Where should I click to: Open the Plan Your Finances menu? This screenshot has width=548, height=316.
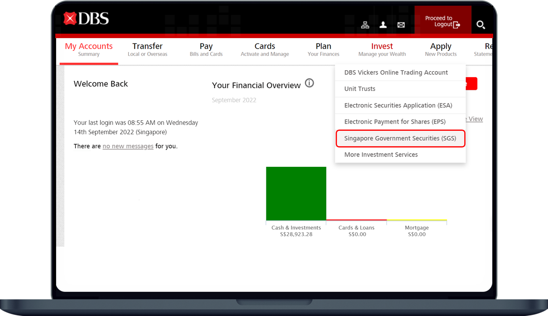(x=323, y=50)
